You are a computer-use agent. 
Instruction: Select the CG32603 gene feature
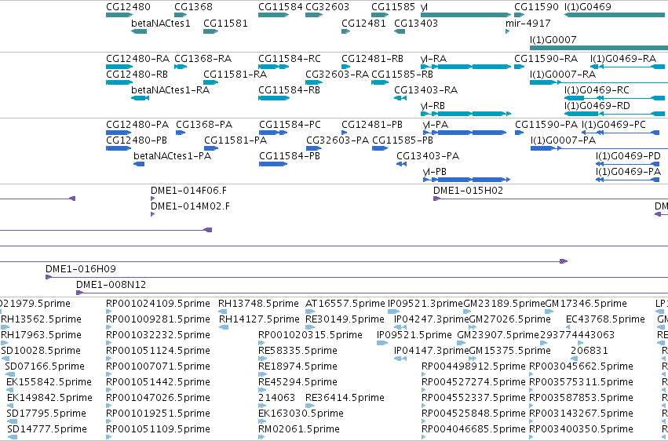314,15
